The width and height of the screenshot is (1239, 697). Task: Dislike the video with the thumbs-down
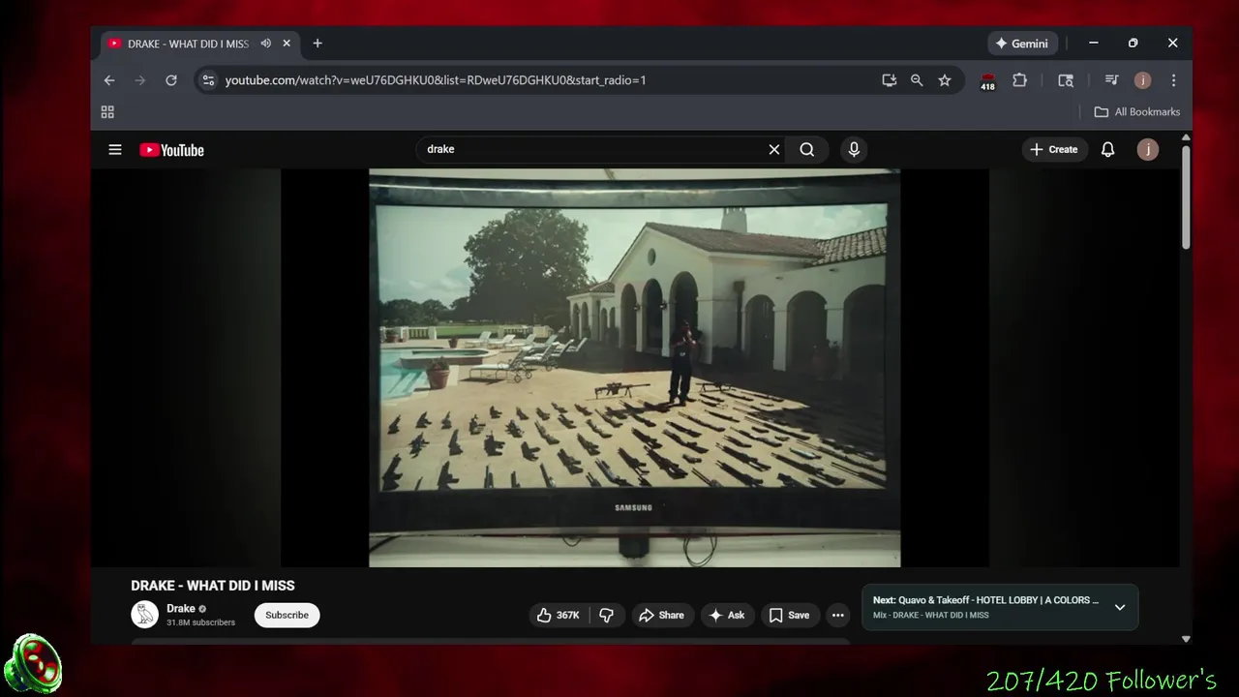(x=607, y=615)
